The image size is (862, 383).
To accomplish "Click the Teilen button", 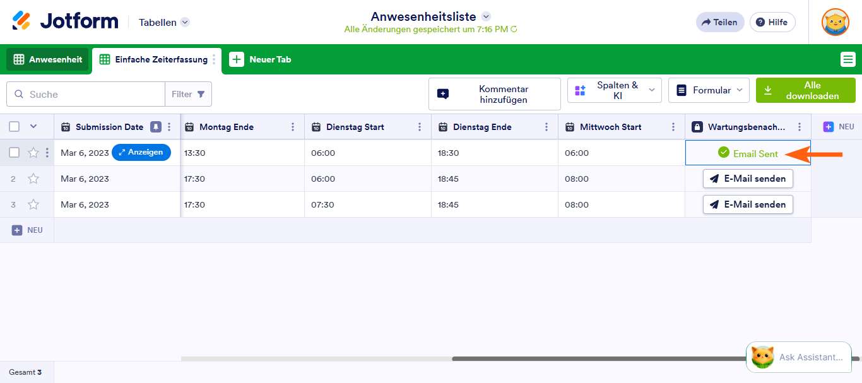I will (x=720, y=22).
